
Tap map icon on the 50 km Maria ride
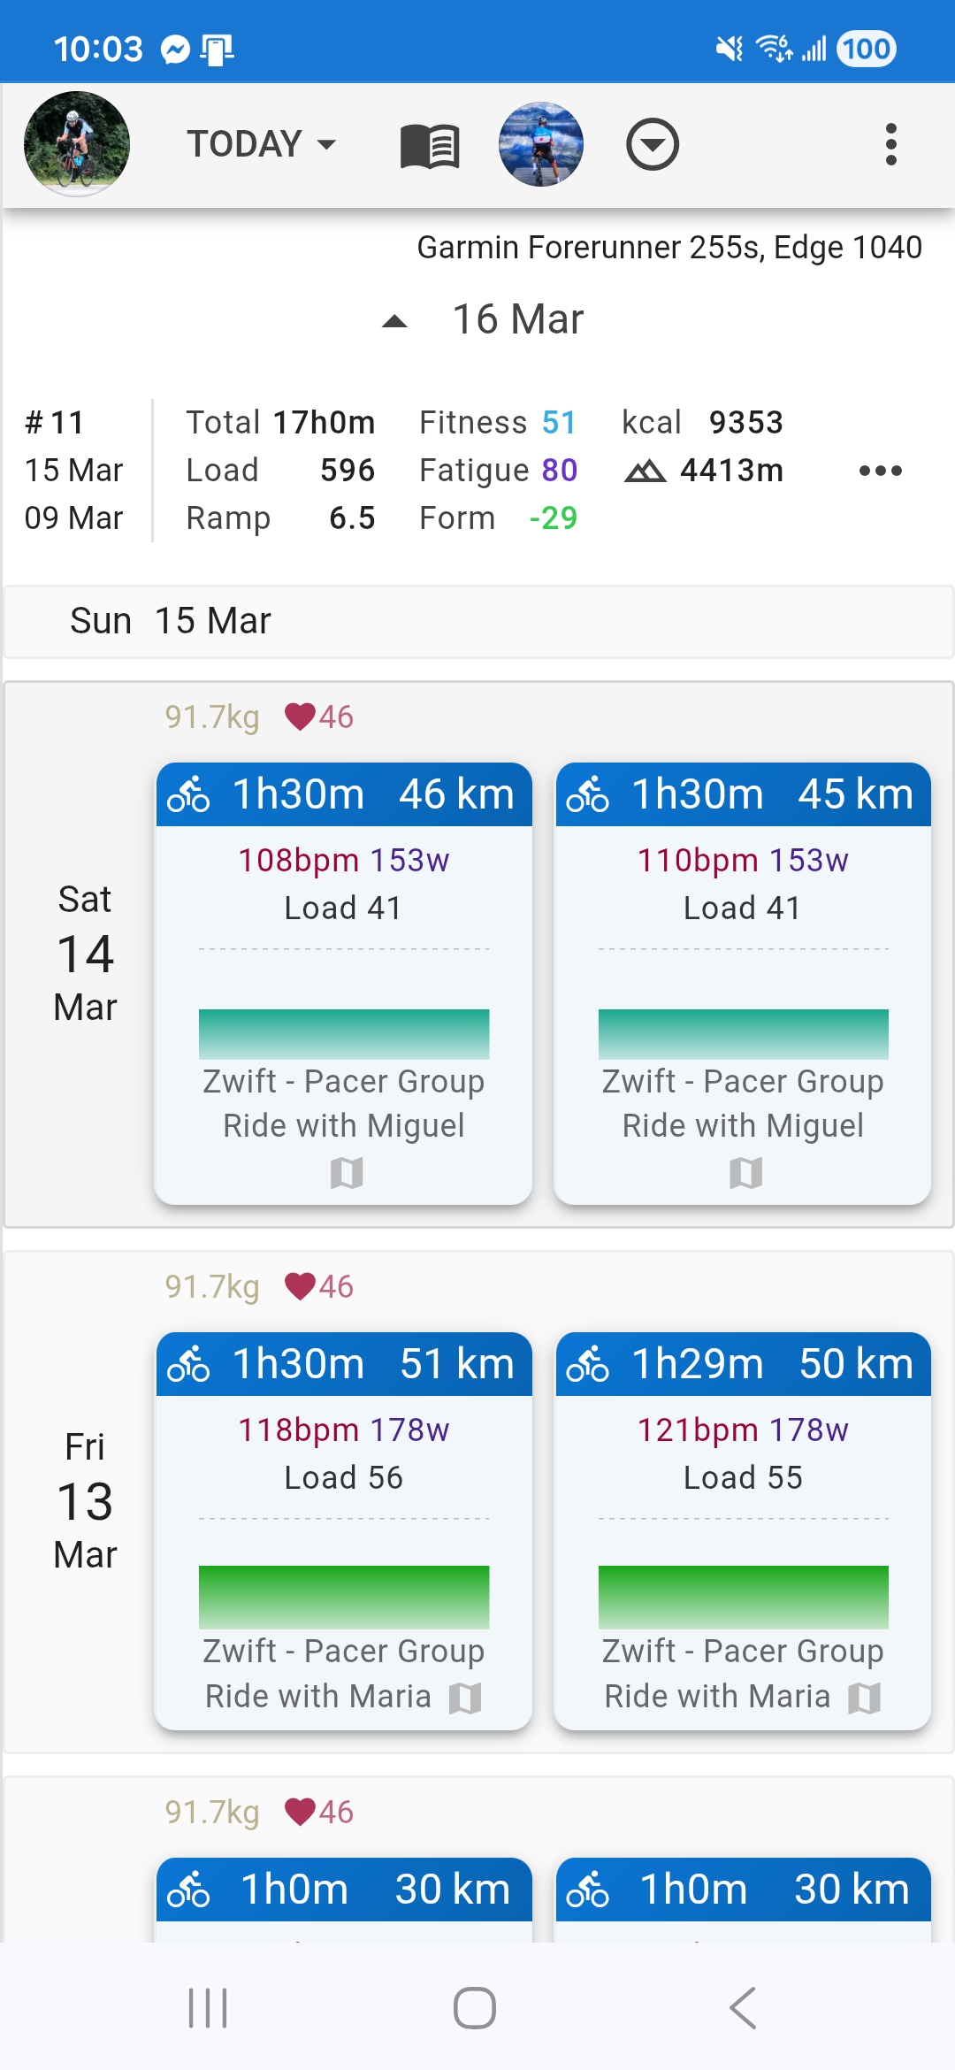tap(864, 1698)
